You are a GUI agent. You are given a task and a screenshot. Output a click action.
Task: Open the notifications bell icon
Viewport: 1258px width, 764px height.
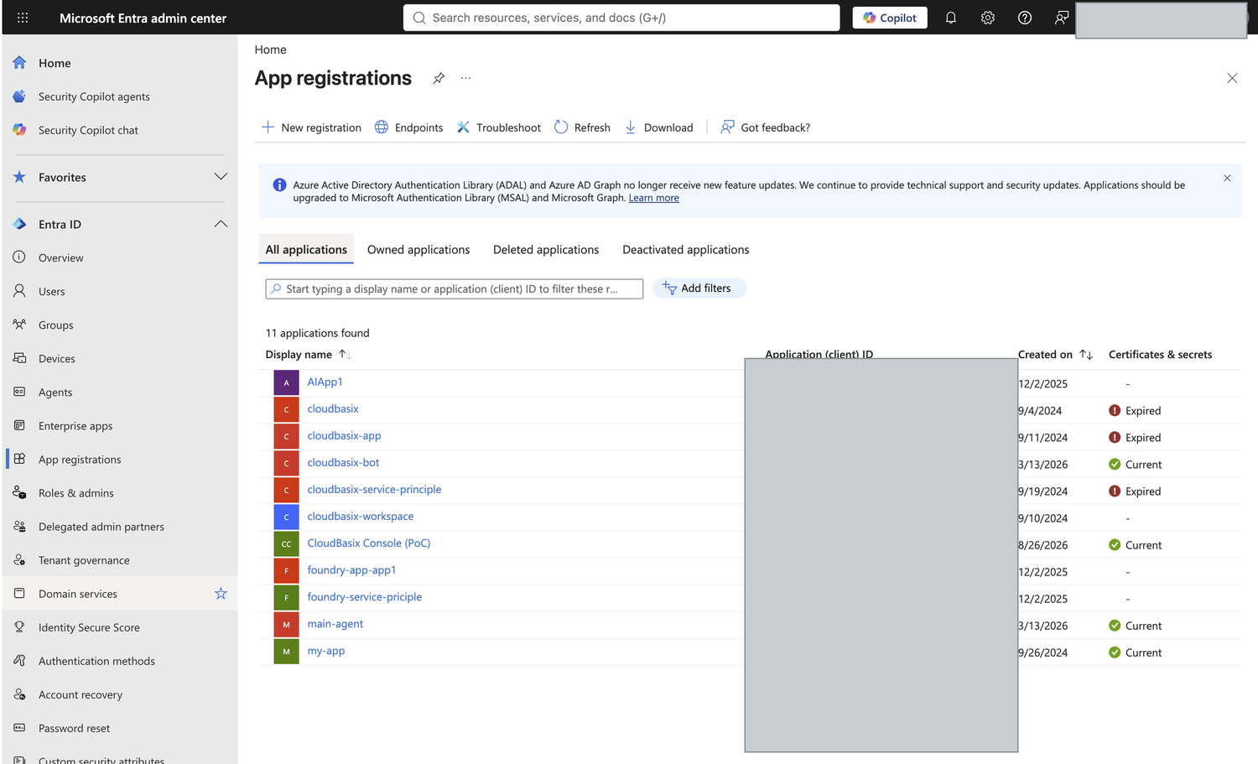(x=951, y=18)
